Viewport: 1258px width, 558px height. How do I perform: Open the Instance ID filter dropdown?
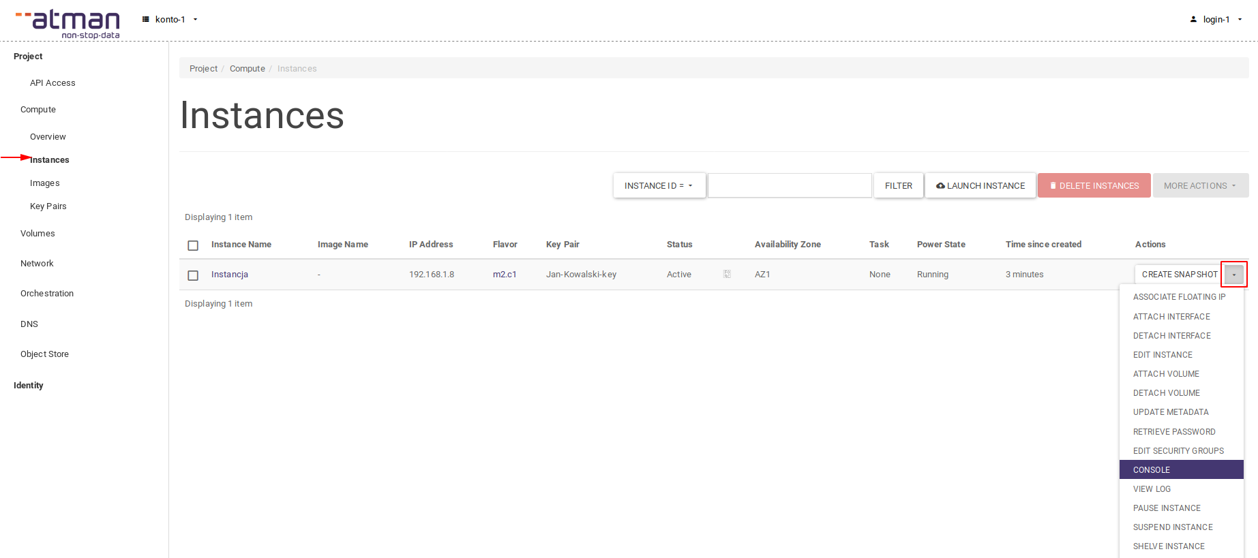(659, 186)
